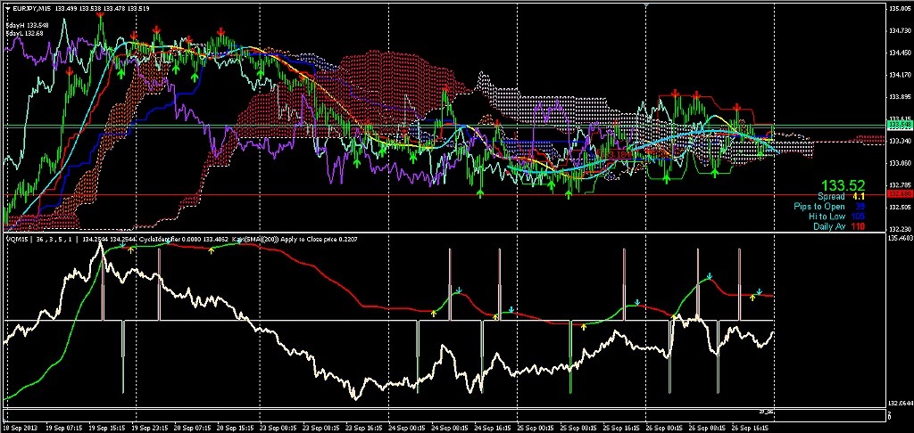Click the 133.895 price axis label

coord(898,97)
